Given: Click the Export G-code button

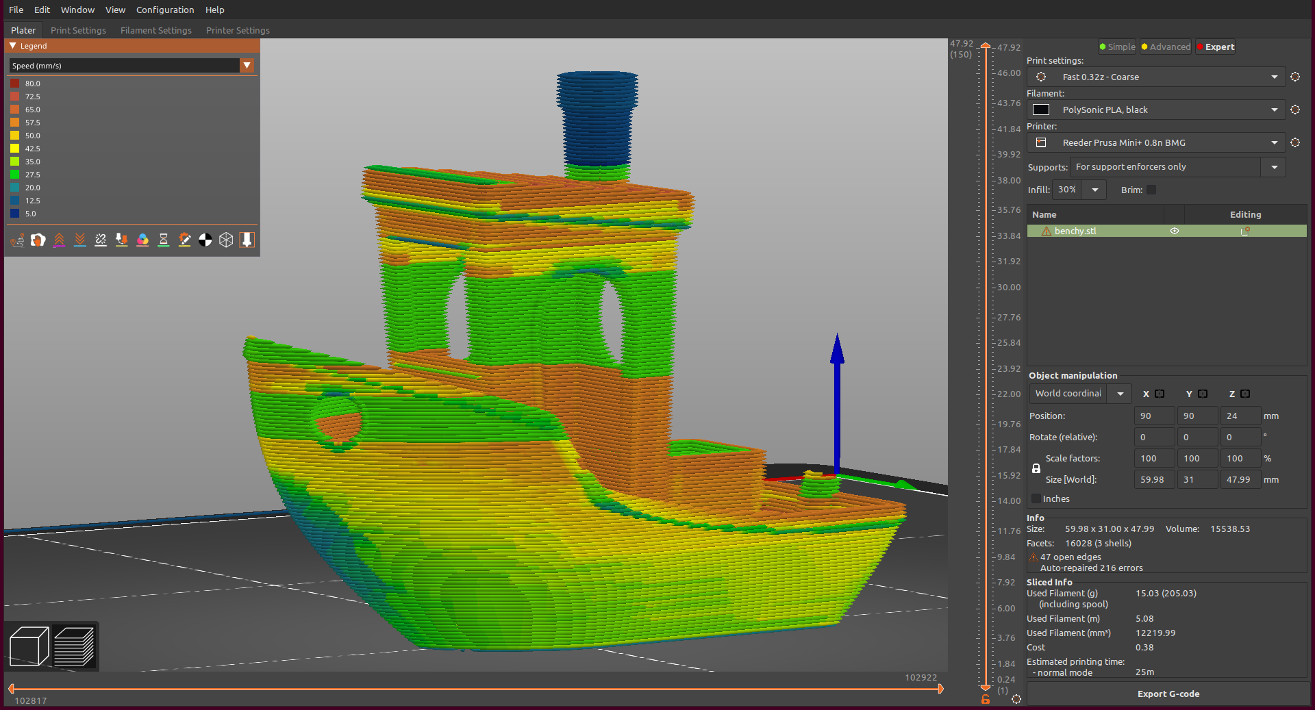Looking at the screenshot, I should click(1168, 694).
